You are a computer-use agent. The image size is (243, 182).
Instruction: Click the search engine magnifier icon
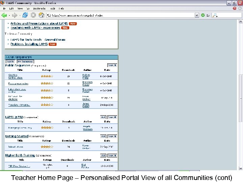[x=215, y=15]
